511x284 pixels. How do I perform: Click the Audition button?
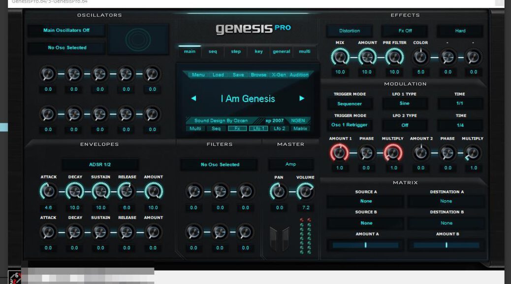coord(299,75)
